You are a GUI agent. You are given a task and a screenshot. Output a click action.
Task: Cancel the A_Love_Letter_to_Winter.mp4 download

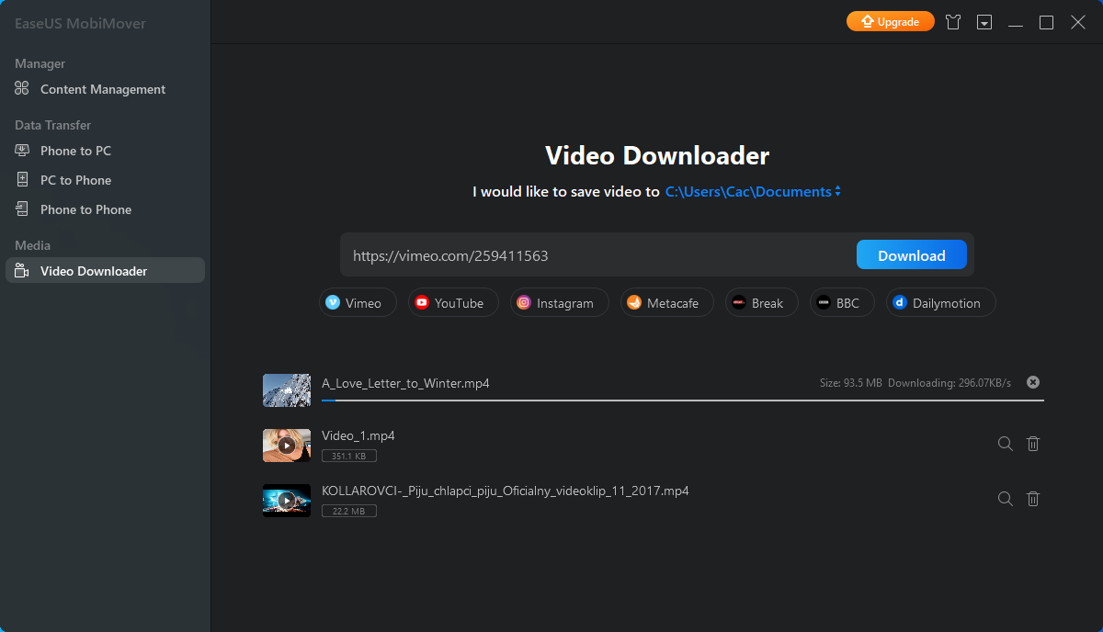[1032, 381]
